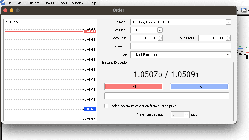The width and height of the screenshot is (249, 140).
Task: Open the View menu
Action: [21, 3]
